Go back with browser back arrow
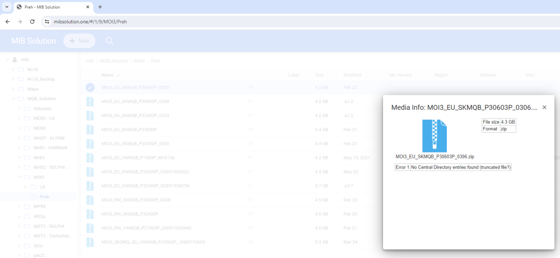 point(7,21)
